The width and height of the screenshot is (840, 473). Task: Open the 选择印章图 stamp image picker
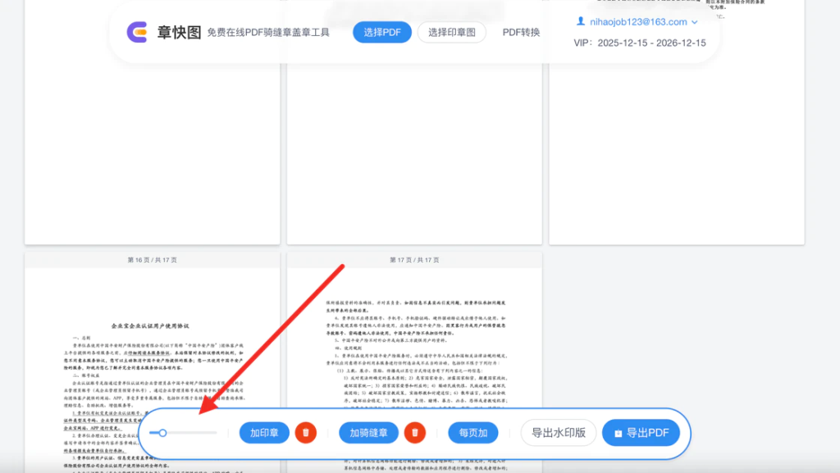pyautogui.click(x=451, y=32)
